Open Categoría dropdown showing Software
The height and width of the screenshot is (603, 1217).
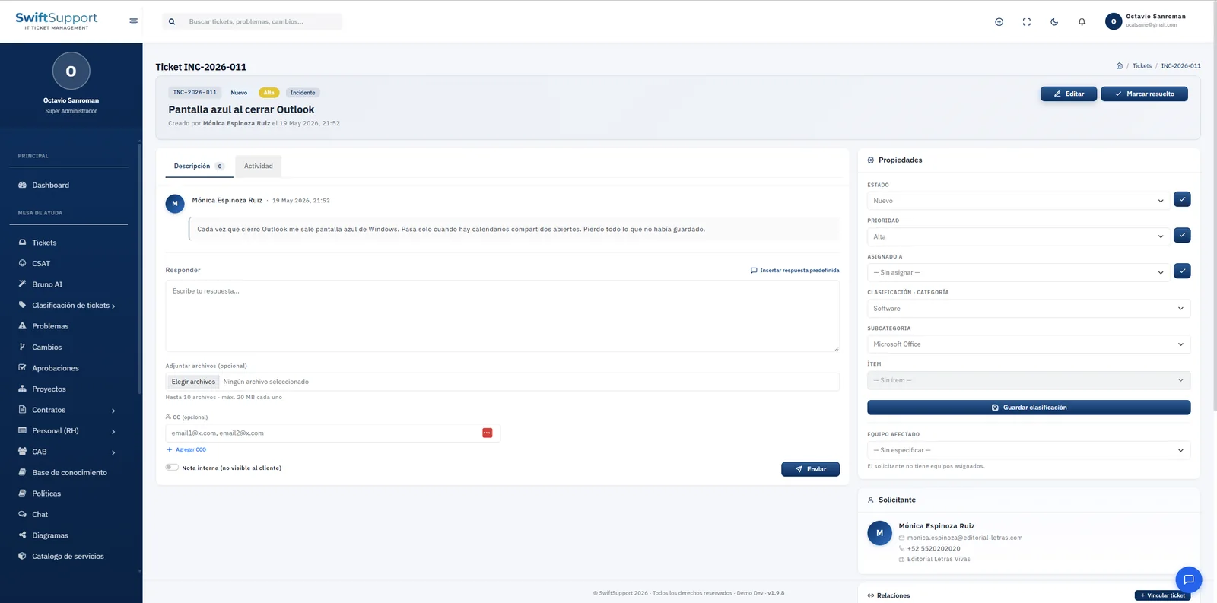(1028, 309)
